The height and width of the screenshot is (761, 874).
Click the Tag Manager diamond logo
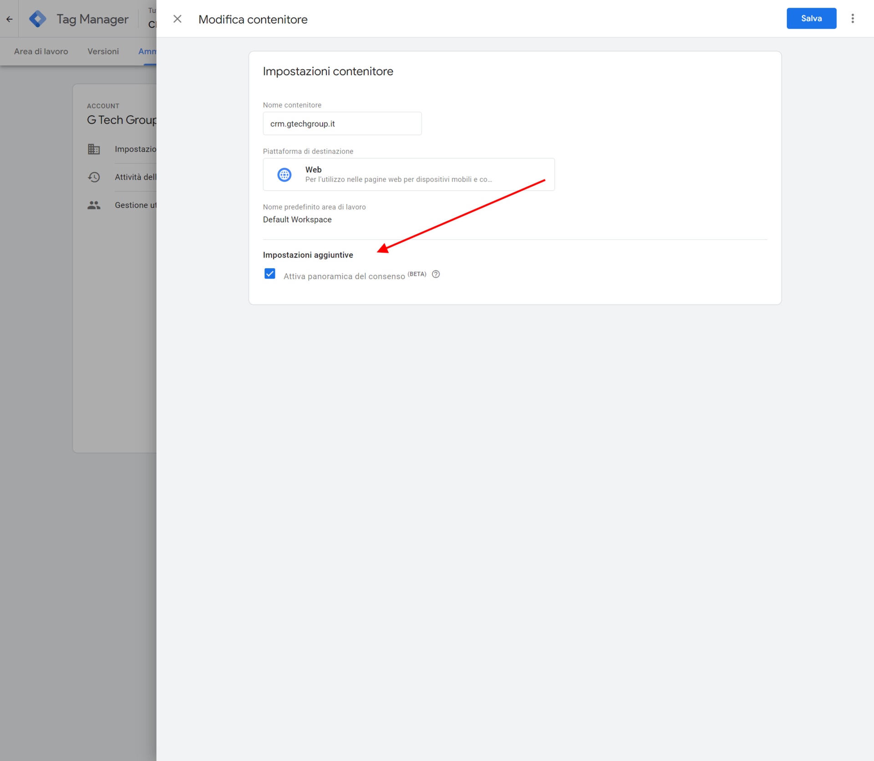point(38,19)
